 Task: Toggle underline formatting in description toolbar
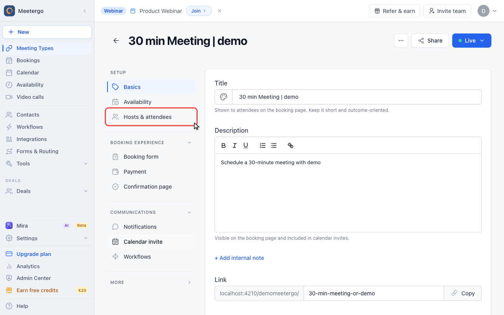point(246,146)
